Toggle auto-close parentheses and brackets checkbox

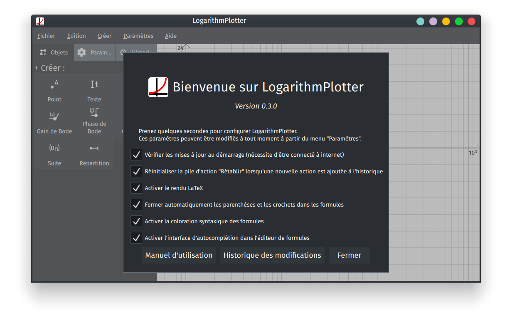(136, 205)
